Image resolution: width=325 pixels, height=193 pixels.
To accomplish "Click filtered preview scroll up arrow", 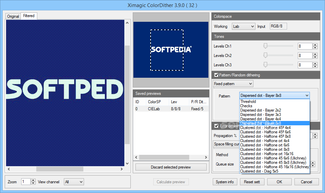I will coord(127,23).
